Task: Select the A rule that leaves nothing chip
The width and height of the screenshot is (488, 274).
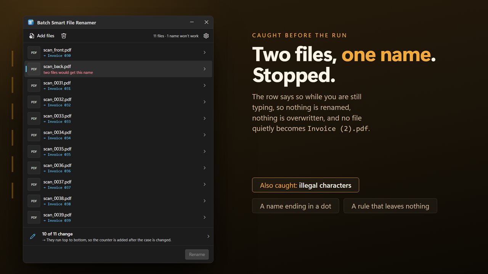Action: [x=390, y=206]
